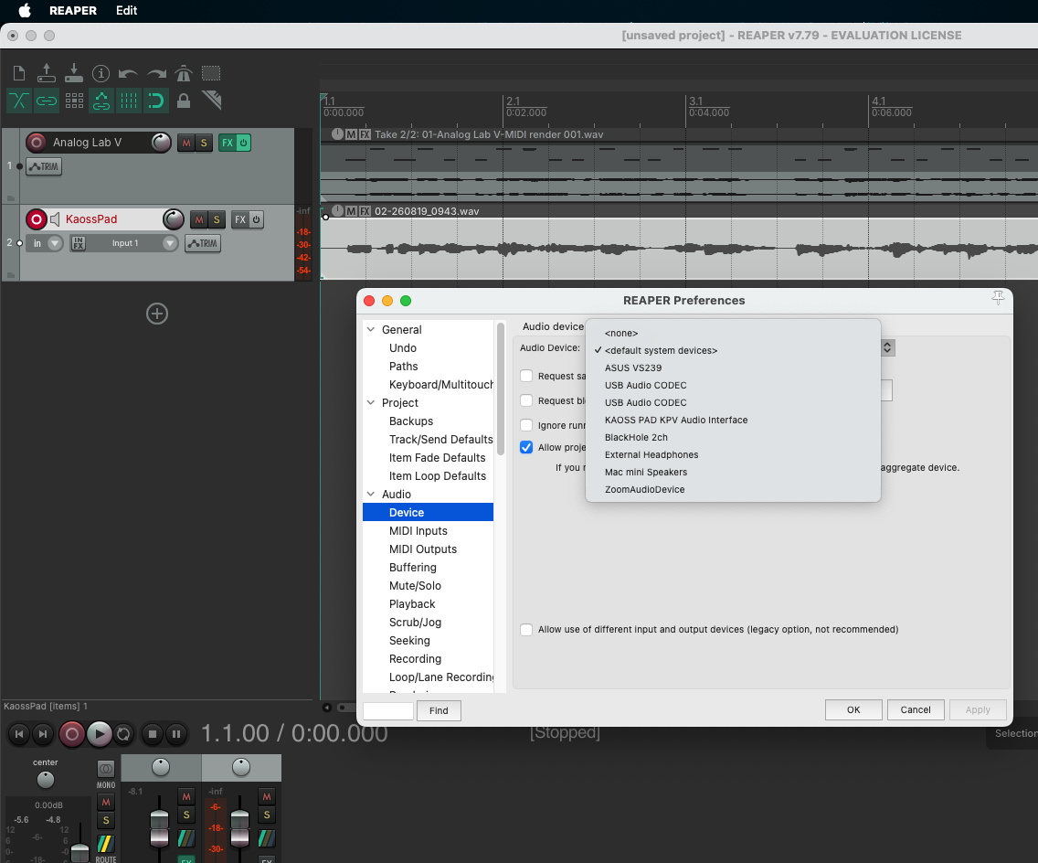Toggle grid lines toolbar icon
Screen dimensions: 1038x863
pyautogui.click(x=129, y=101)
